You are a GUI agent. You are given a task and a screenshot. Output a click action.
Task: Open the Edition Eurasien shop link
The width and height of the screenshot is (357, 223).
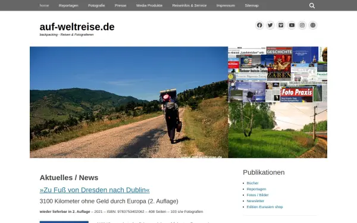265,206
